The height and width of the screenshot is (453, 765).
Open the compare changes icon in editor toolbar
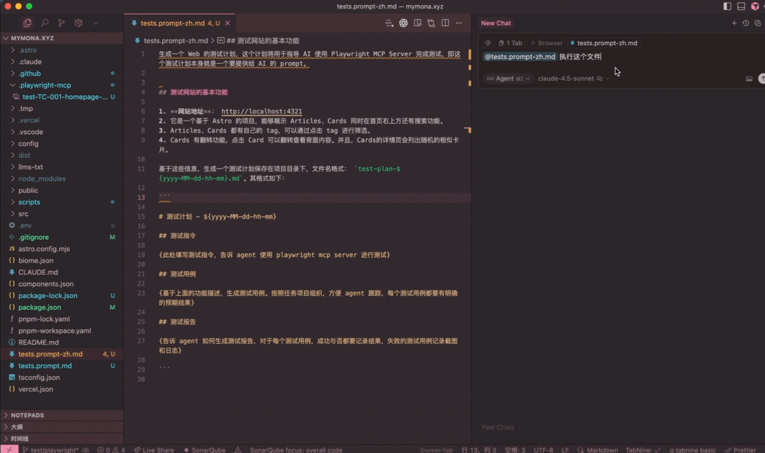pos(431,23)
